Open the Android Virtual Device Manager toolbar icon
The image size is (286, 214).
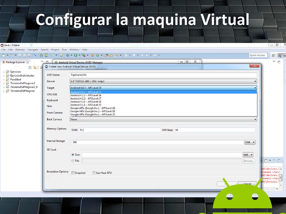(x=46, y=55)
